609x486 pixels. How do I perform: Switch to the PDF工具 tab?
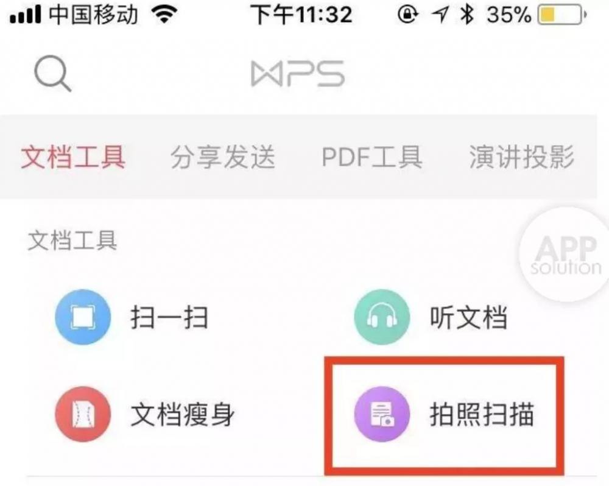[371, 157]
